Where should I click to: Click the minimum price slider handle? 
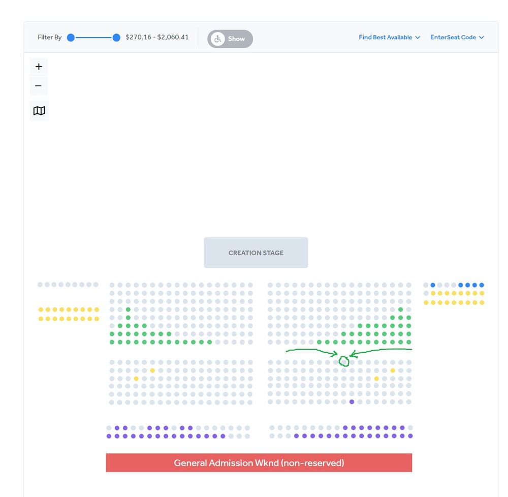70,37
